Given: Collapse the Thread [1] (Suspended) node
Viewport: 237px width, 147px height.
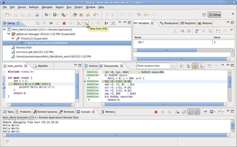Looking at the screenshot, I should click(x=13, y=39).
